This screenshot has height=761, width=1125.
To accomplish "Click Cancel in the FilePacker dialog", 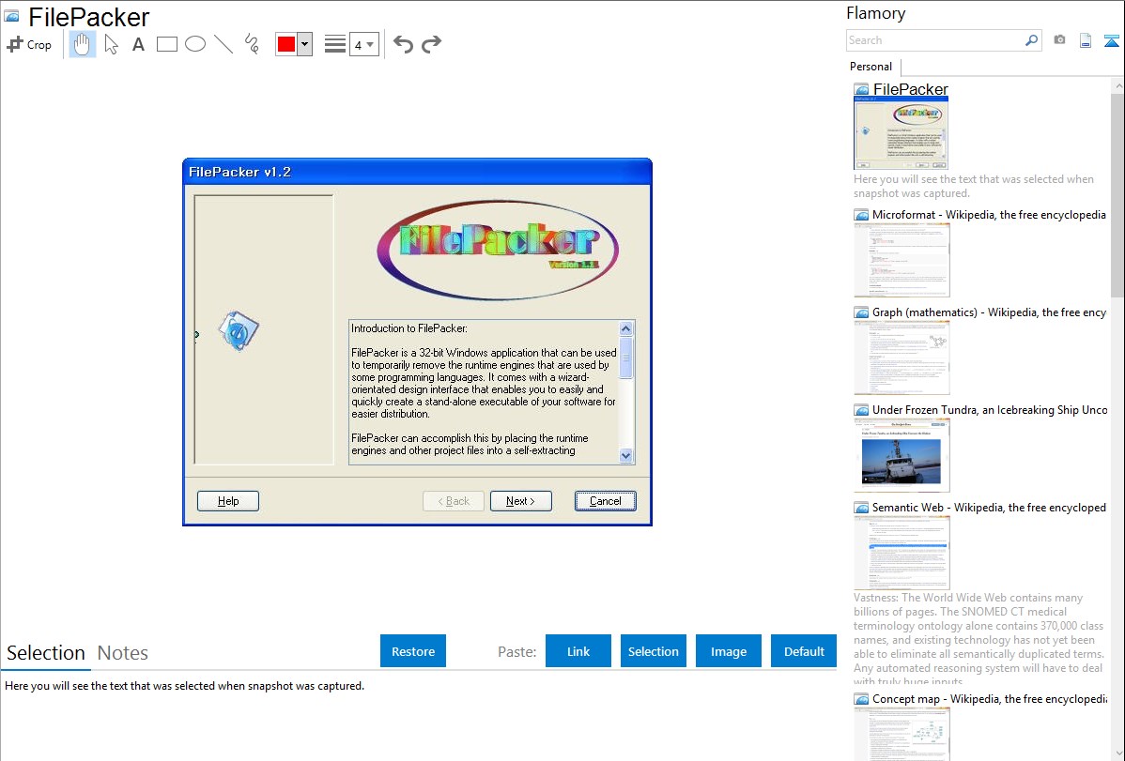I will [x=605, y=501].
